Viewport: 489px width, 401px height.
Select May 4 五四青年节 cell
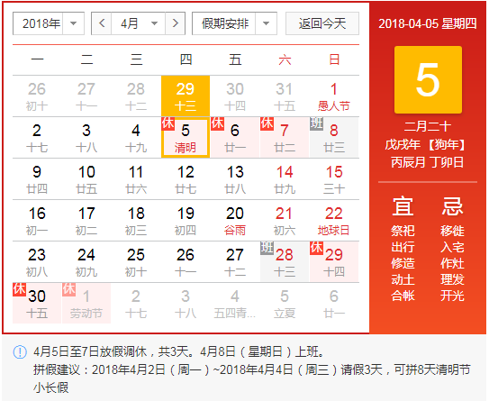pyautogui.click(x=235, y=304)
